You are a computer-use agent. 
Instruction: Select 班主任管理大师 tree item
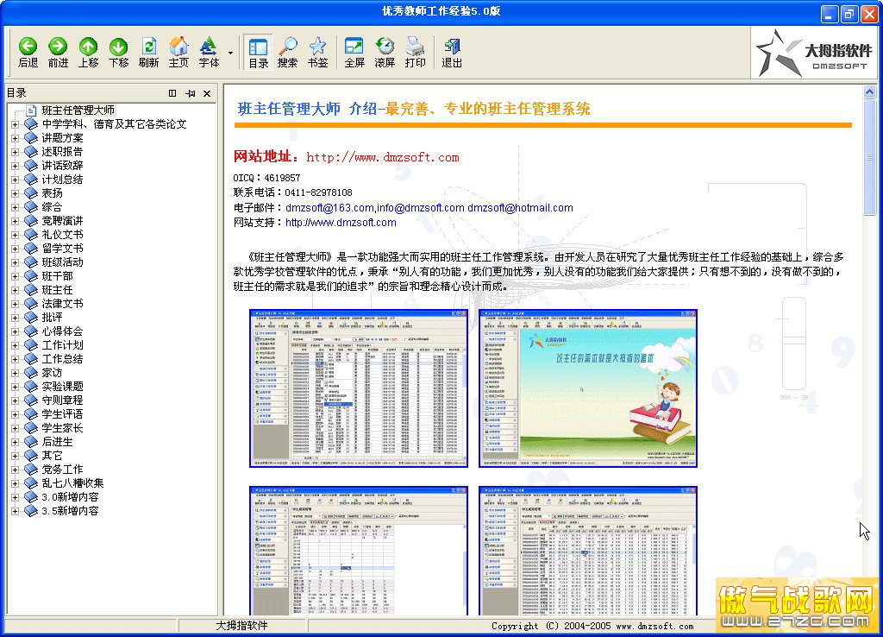point(78,110)
